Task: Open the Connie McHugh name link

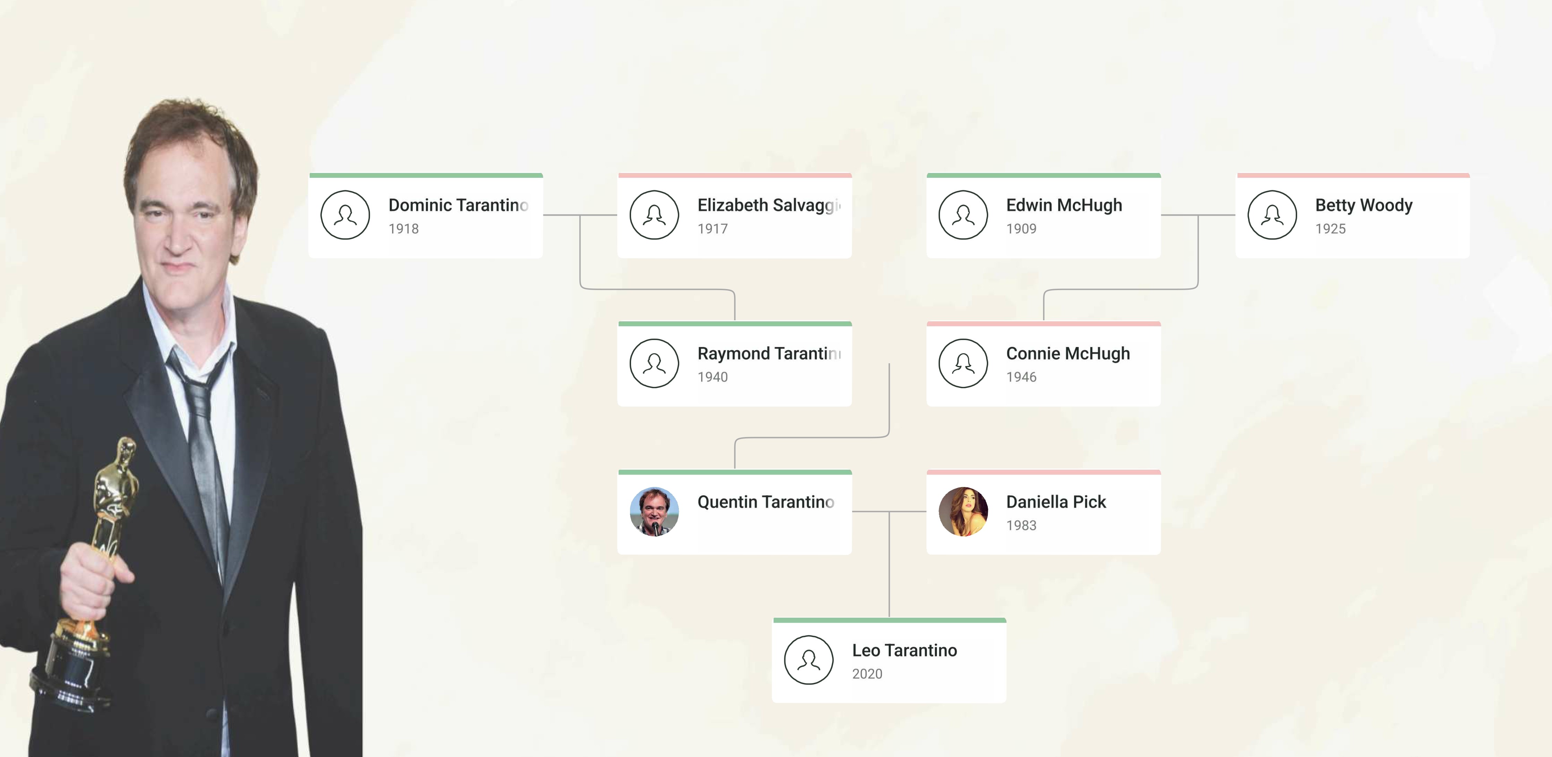Action: 1068,354
